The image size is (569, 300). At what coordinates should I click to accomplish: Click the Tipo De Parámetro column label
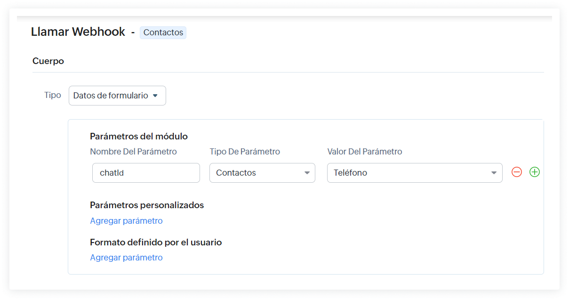point(245,152)
